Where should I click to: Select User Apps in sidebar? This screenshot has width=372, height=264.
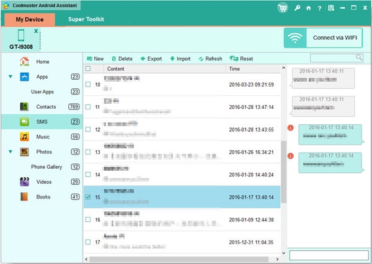pyautogui.click(x=42, y=92)
